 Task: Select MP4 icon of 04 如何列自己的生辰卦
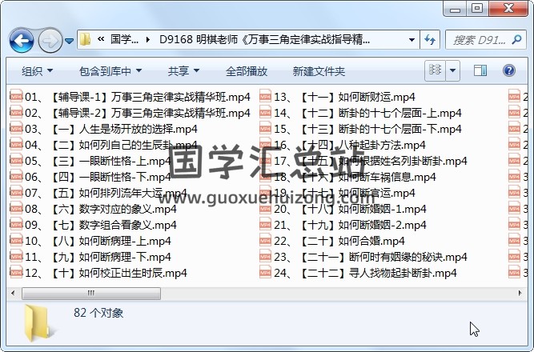pyautogui.click(x=16, y=145)
